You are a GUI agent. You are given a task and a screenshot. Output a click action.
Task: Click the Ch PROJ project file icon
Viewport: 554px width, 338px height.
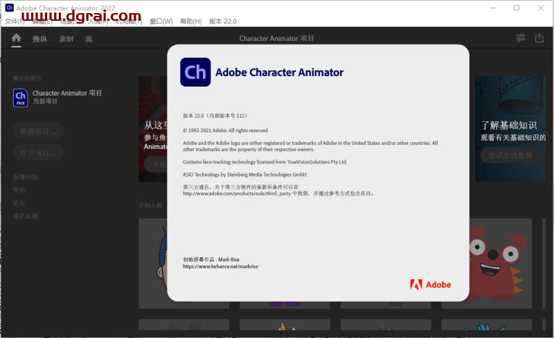[21, 98]
